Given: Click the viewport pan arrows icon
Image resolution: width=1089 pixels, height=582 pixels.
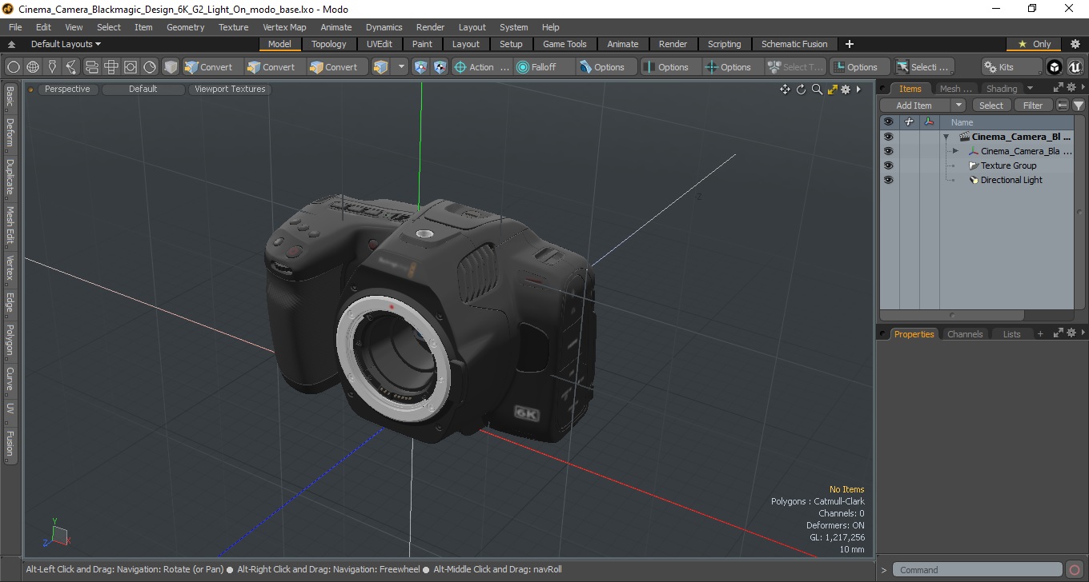Looking at the screenshot, I should pos(785,90).
